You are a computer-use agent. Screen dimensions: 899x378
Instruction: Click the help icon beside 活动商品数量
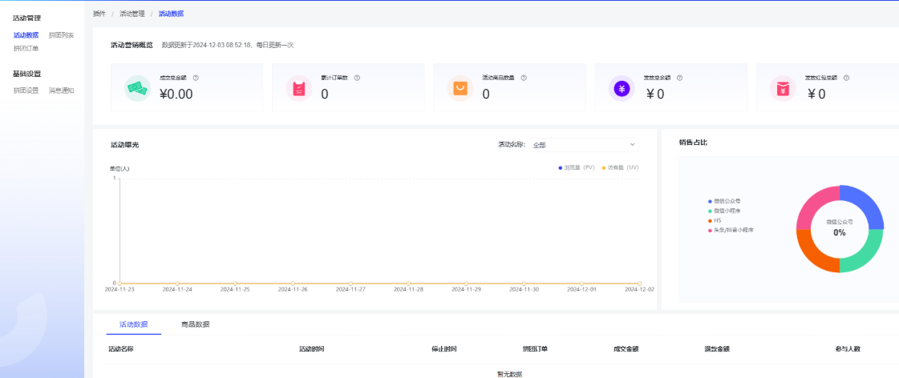click(524, 78)
